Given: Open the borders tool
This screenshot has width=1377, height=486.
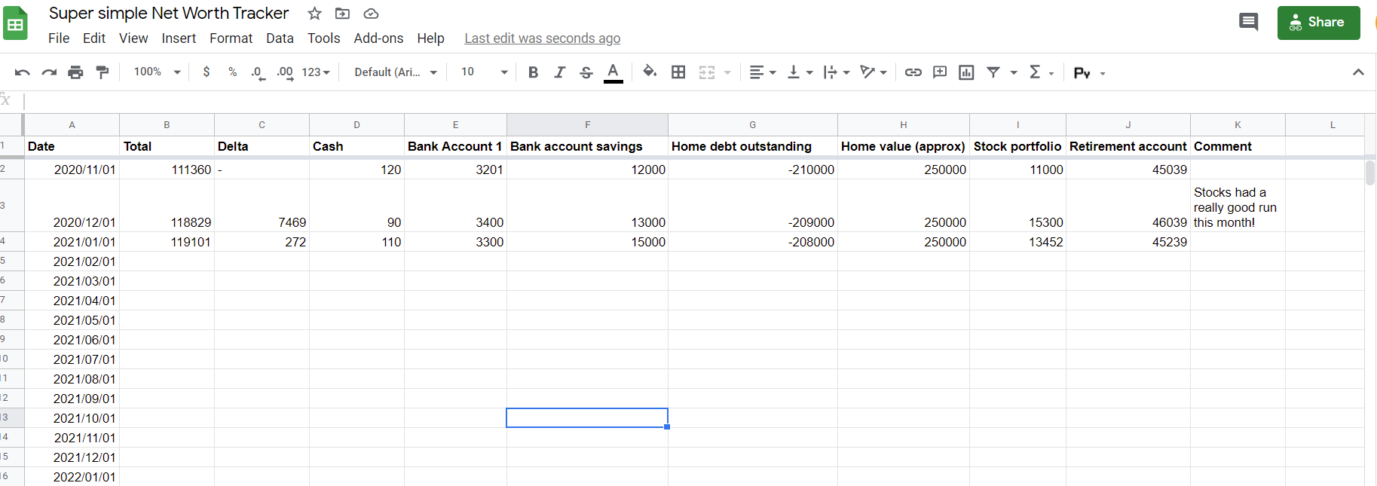Looking at the screenshot, I should click(x=678, y=72).
